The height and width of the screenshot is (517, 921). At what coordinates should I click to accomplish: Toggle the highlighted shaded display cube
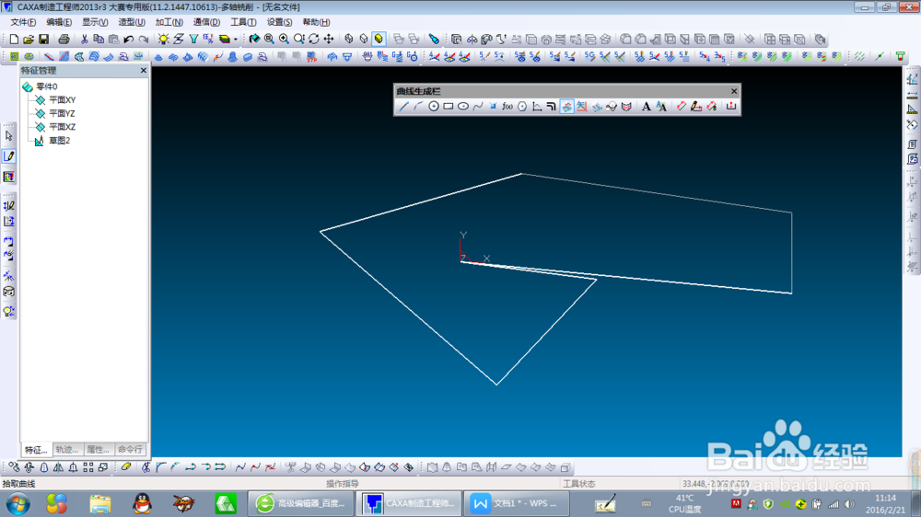(x=379, y=40)
